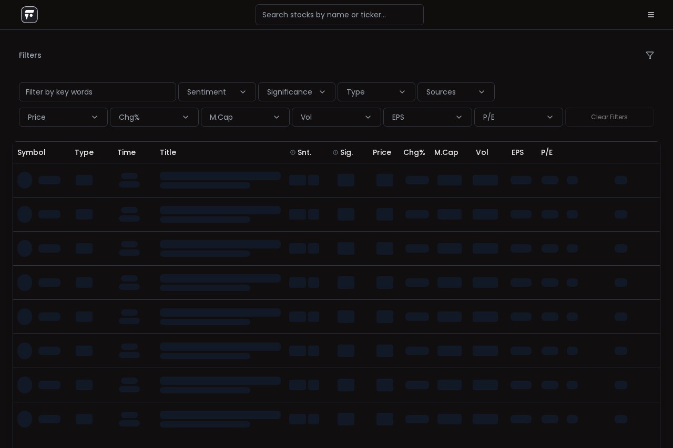
Task: Expand the Vol filter dropdown
Action: coord(336,117)
